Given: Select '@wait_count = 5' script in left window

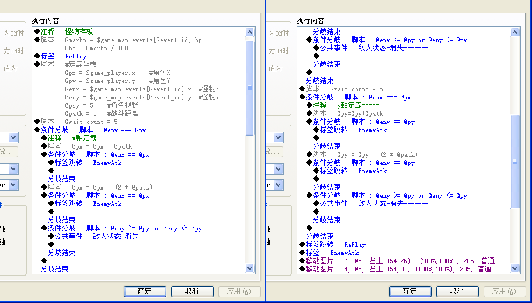Looking at the screenshot, I should tap(76, 122).
